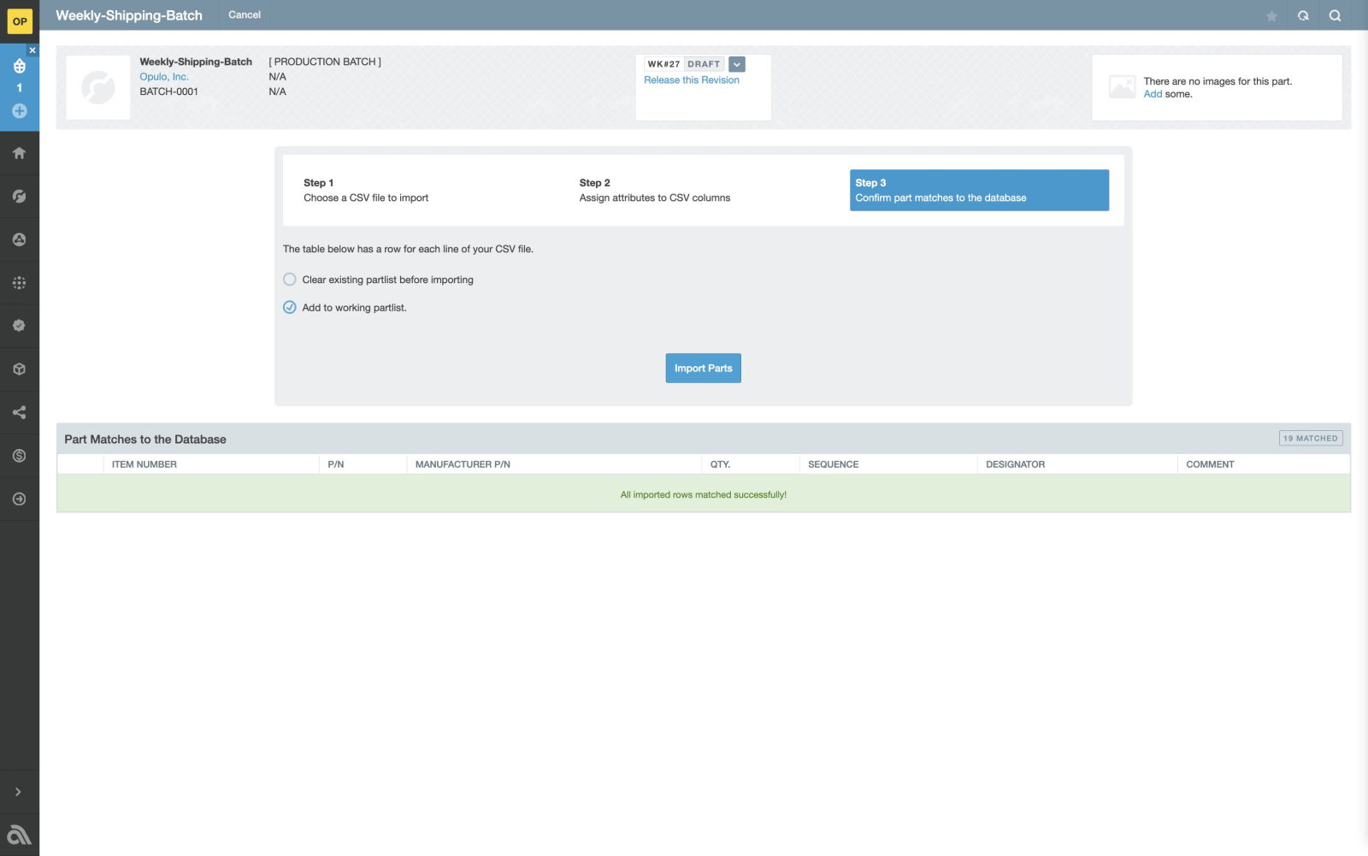This screenshot has height=856, width=1368.
Task: Click the star favorite icon
Action: pos(1271,16)
